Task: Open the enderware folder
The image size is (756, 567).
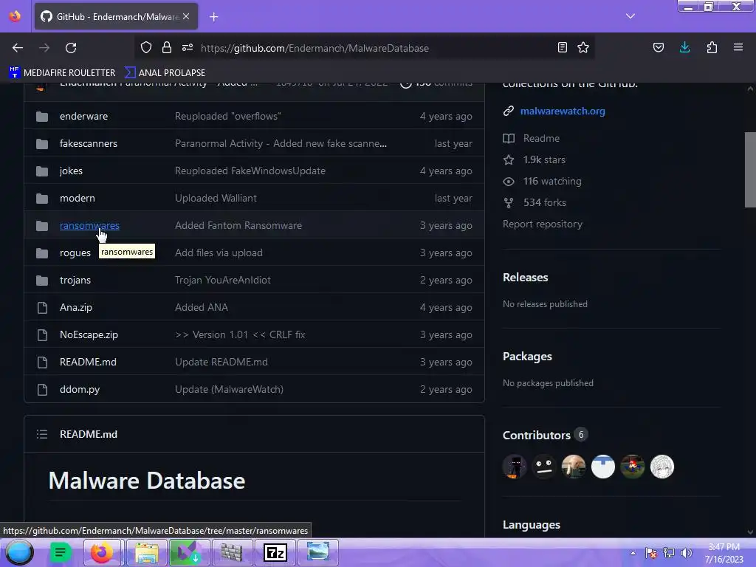Action: pyautogui.click(x=84, y=116)
